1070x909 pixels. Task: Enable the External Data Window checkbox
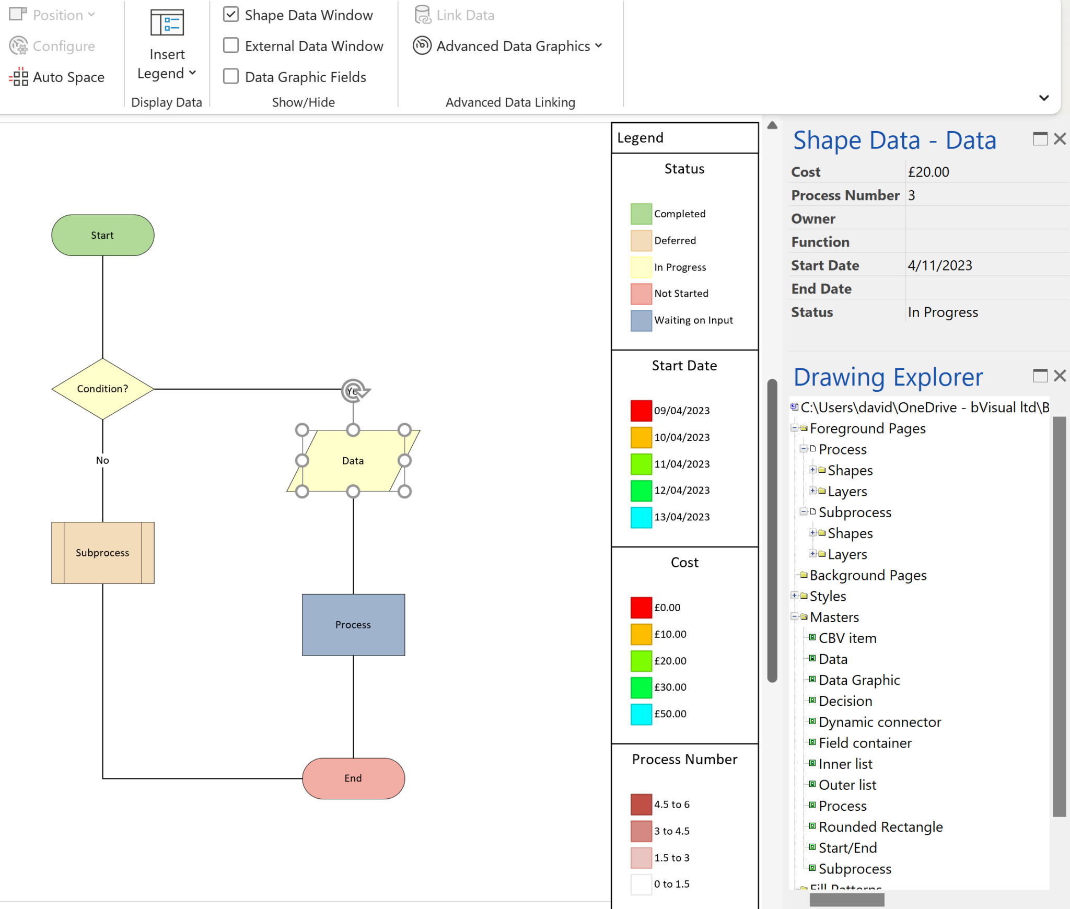[x=230, y=45]
